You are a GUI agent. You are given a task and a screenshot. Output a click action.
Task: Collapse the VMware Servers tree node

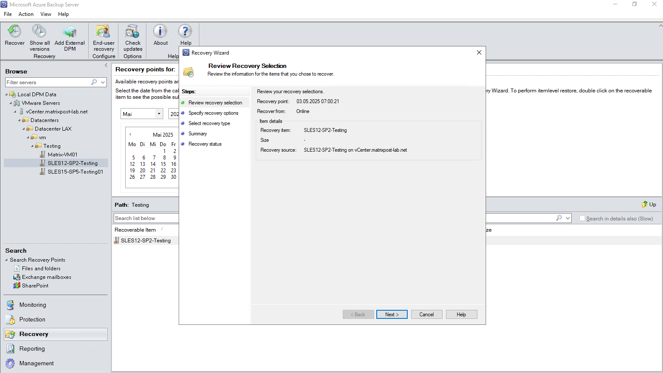(11, 103)
